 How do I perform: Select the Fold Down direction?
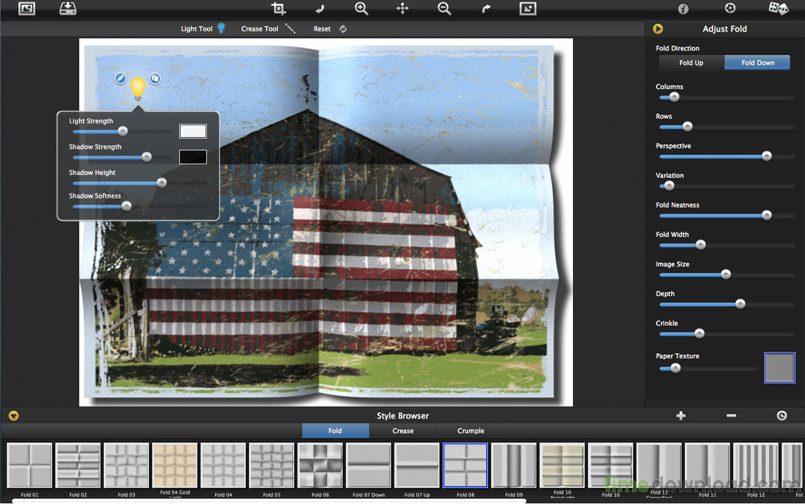point(757,63)
